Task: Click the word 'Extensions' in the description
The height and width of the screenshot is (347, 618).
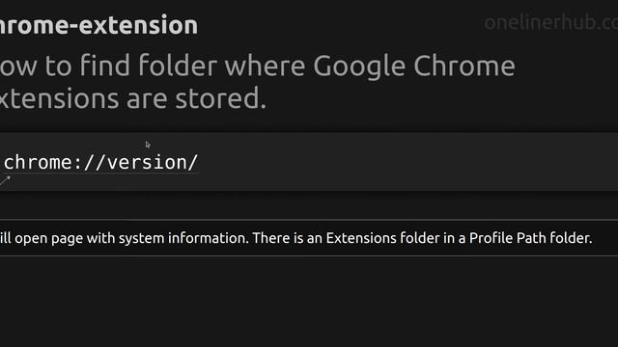Action: point(361,238)
